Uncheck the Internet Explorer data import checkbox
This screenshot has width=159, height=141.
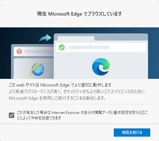pos(12,115)
